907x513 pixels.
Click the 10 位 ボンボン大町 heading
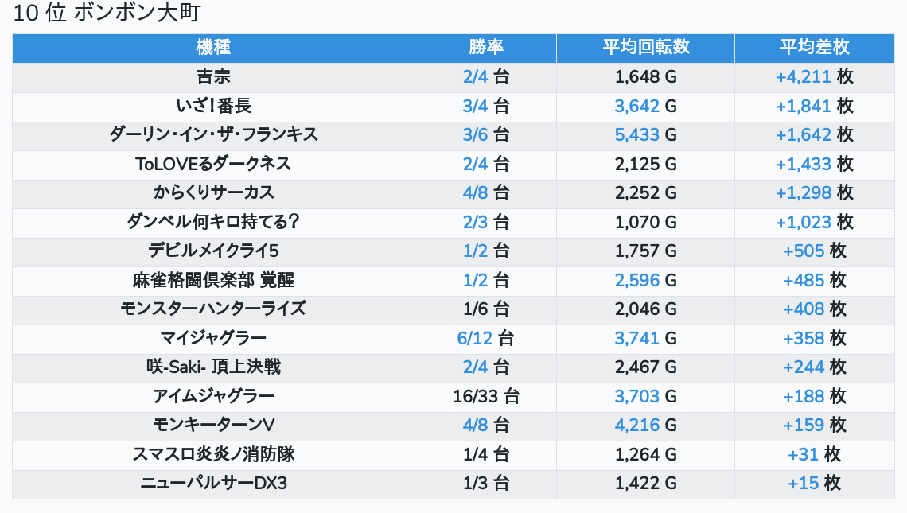point(107,13)
